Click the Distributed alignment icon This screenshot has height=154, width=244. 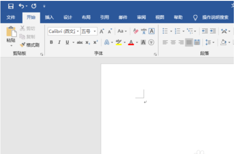click(197, 42)
